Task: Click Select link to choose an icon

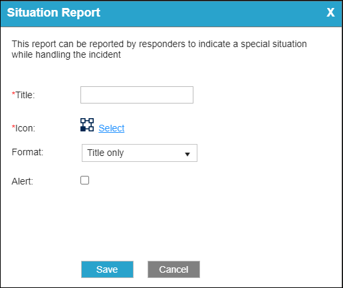Action: (x=112, y=128)
